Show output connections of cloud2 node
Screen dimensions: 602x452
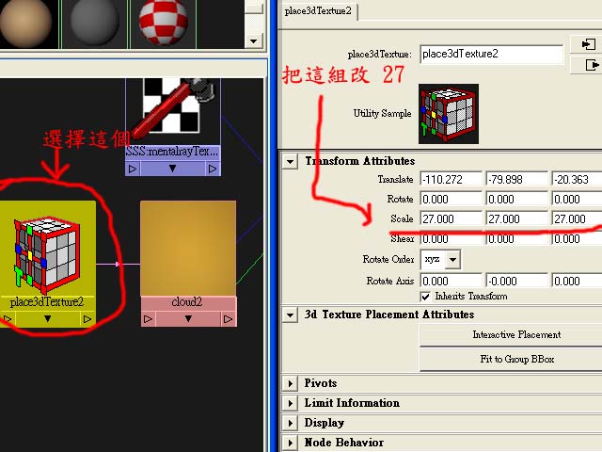(228, 319)
